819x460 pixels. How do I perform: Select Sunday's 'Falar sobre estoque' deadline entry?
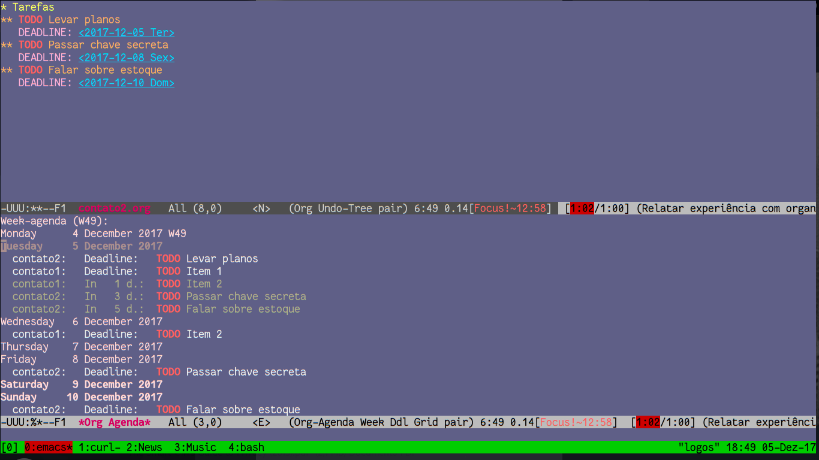pos(156,410)
